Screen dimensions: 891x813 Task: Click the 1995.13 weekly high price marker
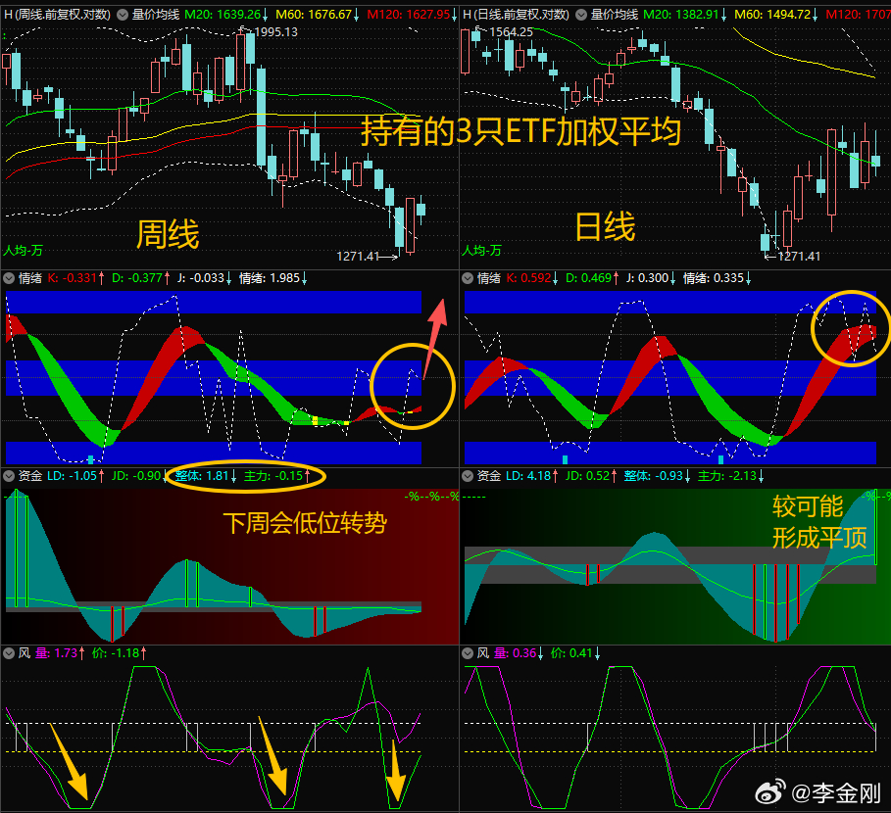click(275, 32)
